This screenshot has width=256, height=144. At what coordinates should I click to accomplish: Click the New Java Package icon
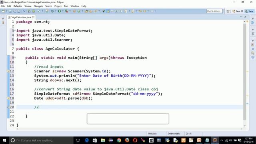74,11
